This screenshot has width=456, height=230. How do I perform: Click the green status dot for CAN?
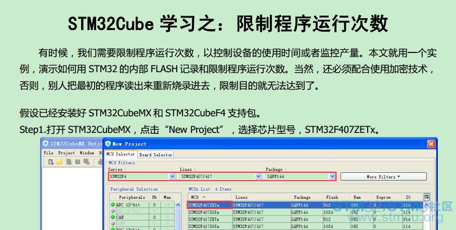[x=113, y=217]
